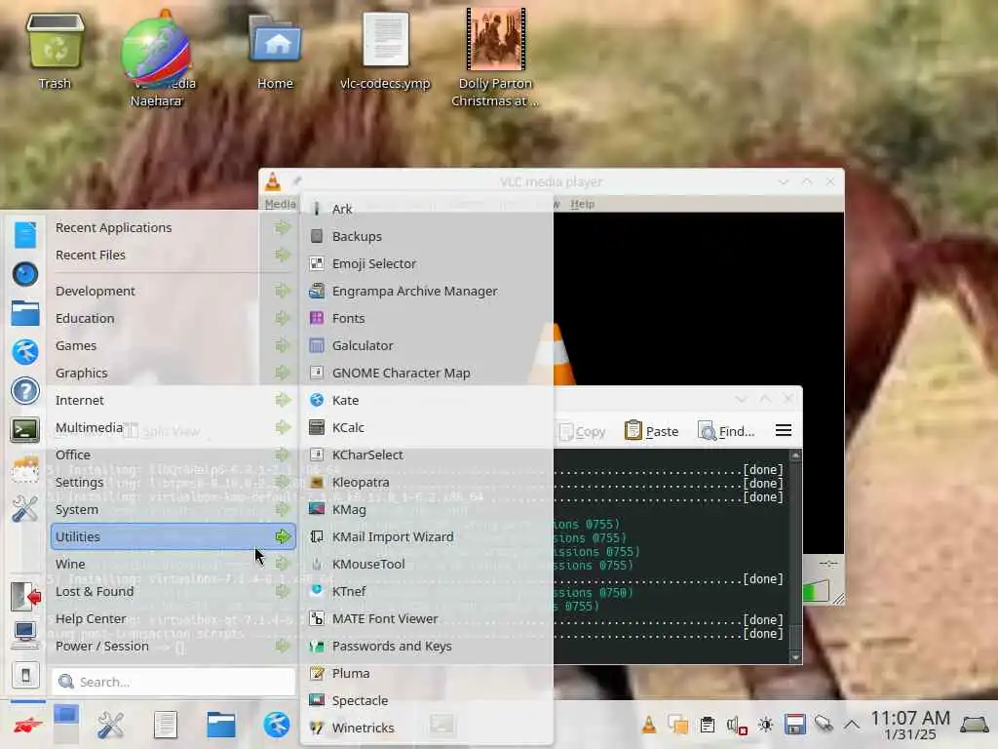Click the document favorite icon in launcher sidebar
The height and width of the screenshot is (749, 998).
click(24, 235)
